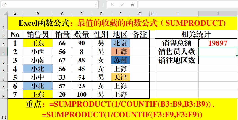Select column H header
This screenshot has width=238, height=120.
click(x=152, y=14)
